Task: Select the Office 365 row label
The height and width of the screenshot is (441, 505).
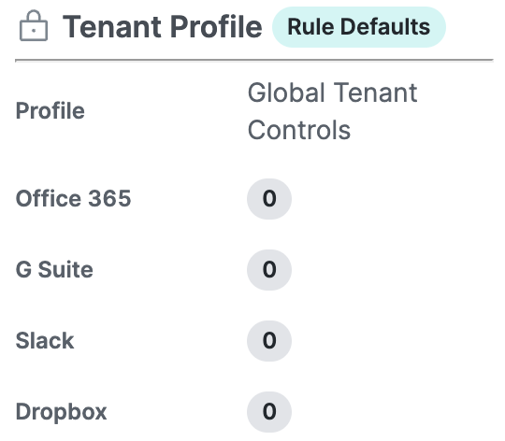Action: [x=74, y=198]
